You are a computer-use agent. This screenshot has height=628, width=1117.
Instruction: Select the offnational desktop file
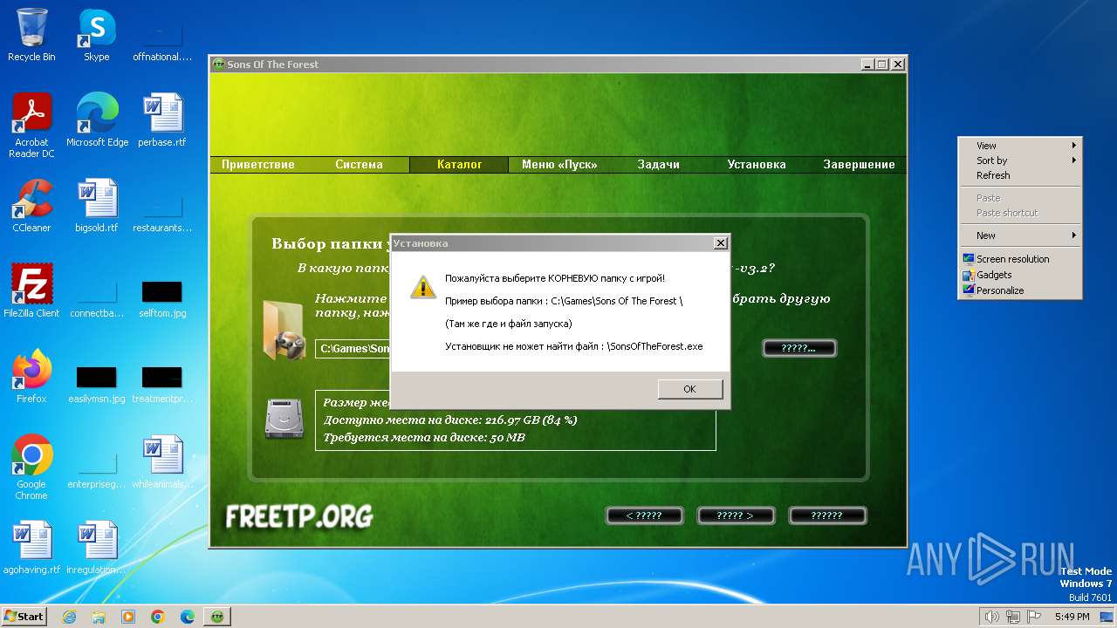click(x=162, y=40)
